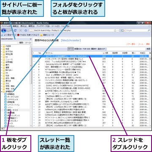Click the バナー表示 link
This screenshot has height=152, width=152.
(131, 44)
